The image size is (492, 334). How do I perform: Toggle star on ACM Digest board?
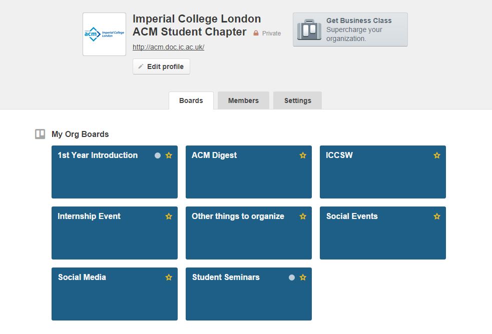coord(303,155)
